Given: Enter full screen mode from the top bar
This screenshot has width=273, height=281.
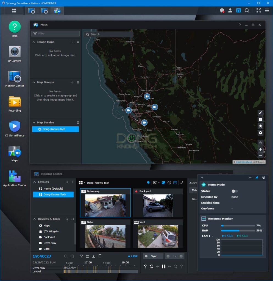Looking at the screenshot, I should click(x=259, y=11).
